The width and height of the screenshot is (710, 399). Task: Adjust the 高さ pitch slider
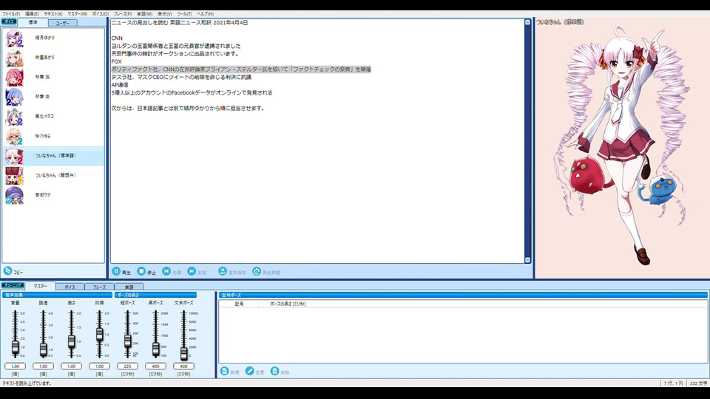tap(71, 341)
